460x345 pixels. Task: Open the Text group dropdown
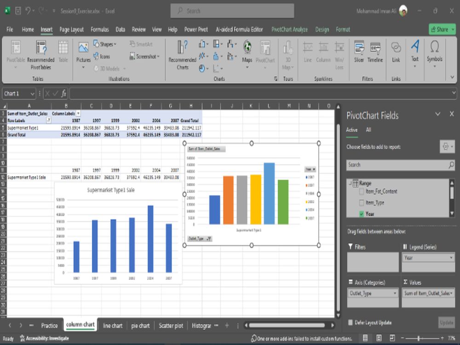(x=415, y=54)
